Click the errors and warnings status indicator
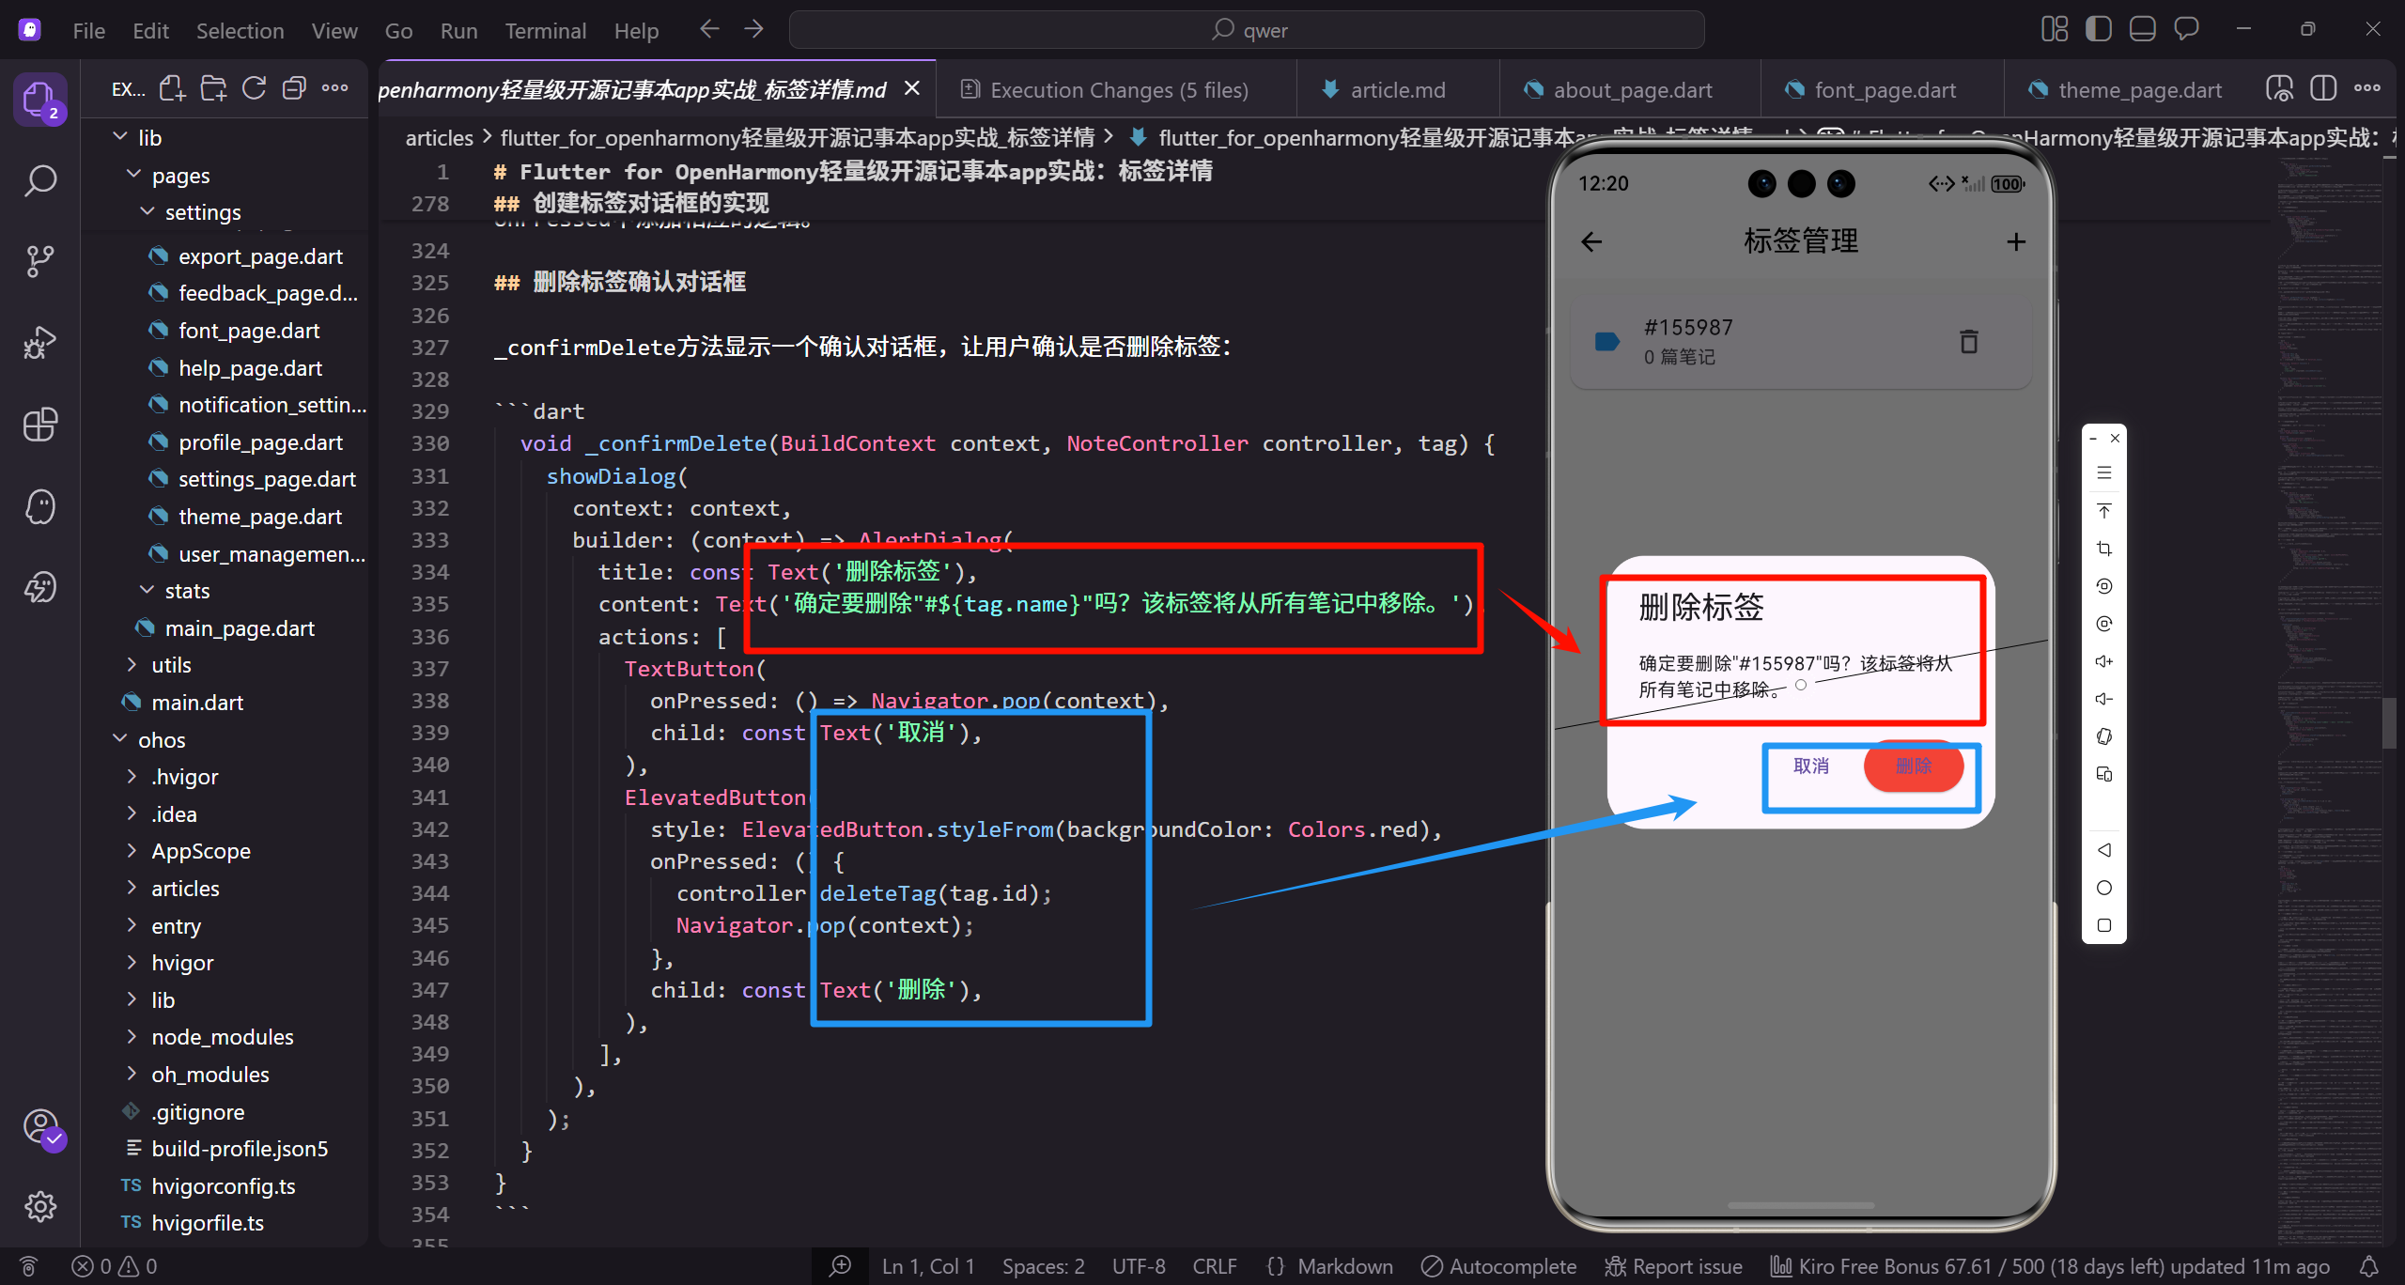 click(x=115, y=1266)
